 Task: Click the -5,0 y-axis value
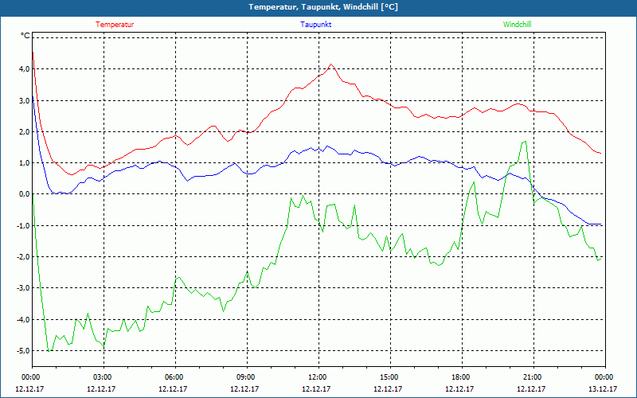[x=23, y=350]
